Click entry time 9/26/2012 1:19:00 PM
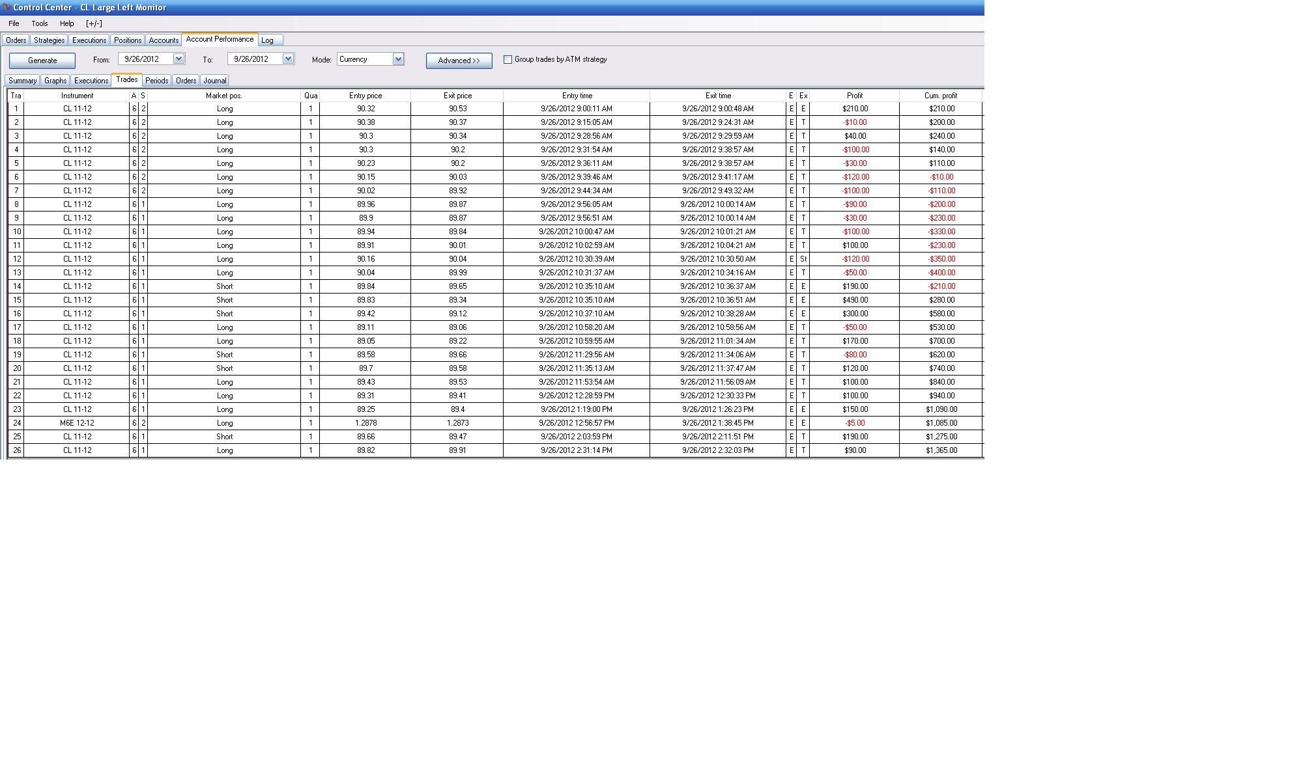1303x781 pixels. (x=577, y=409)
